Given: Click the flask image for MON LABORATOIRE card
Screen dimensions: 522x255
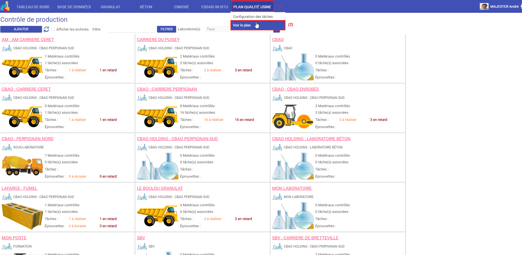Looking at the screenshot, I should click(293, 216).
